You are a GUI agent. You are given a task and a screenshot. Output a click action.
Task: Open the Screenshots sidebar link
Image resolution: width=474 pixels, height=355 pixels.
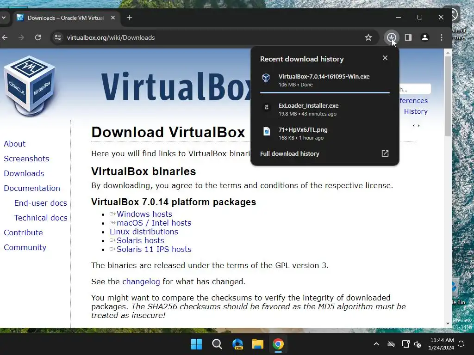click(26, 159)
